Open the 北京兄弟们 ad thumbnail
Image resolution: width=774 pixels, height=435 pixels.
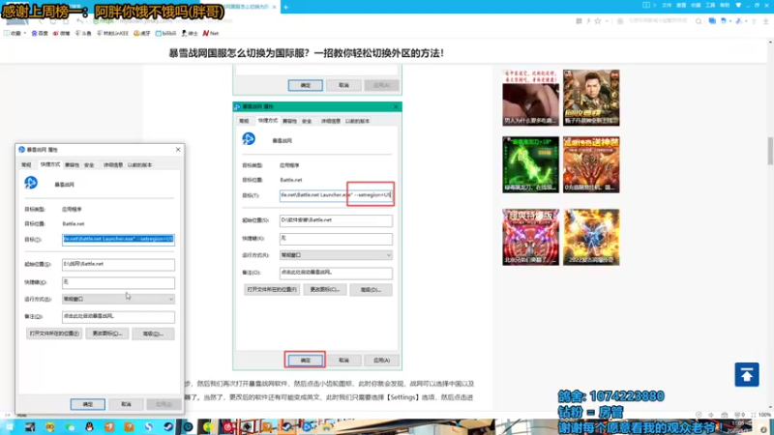coord(530,237)
